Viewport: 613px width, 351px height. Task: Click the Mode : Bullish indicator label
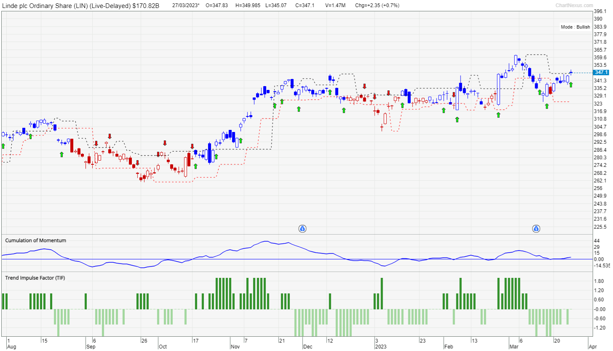click(x=576, y=27)
